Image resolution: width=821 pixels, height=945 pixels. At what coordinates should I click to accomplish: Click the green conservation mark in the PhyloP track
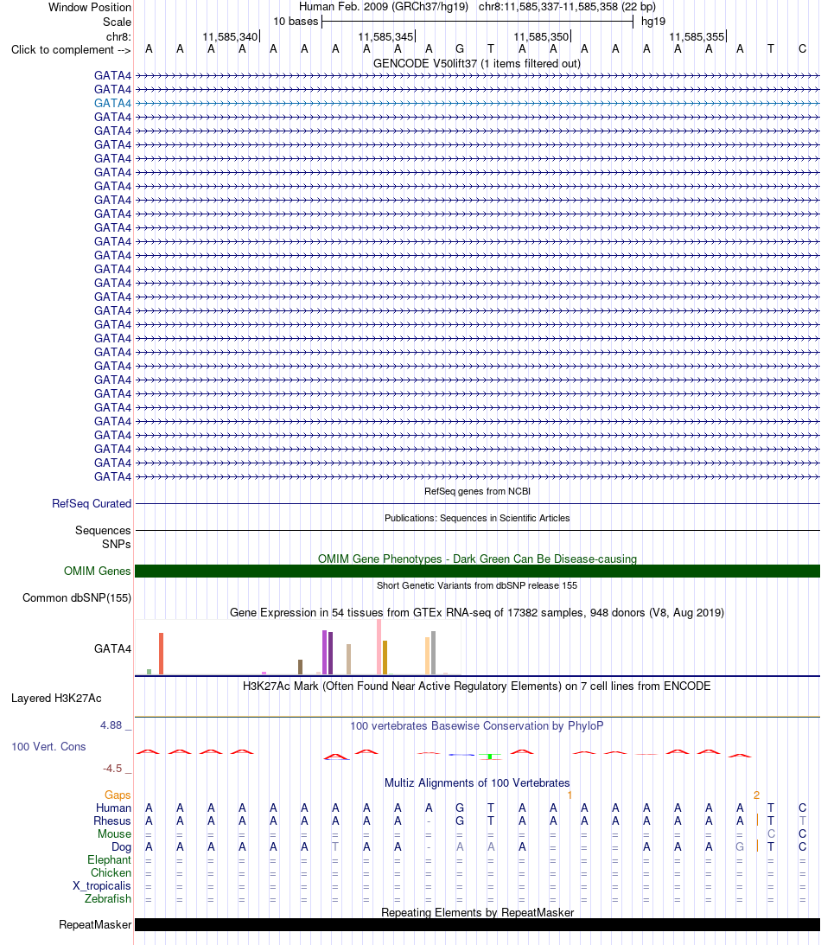[x=491, y=756]
